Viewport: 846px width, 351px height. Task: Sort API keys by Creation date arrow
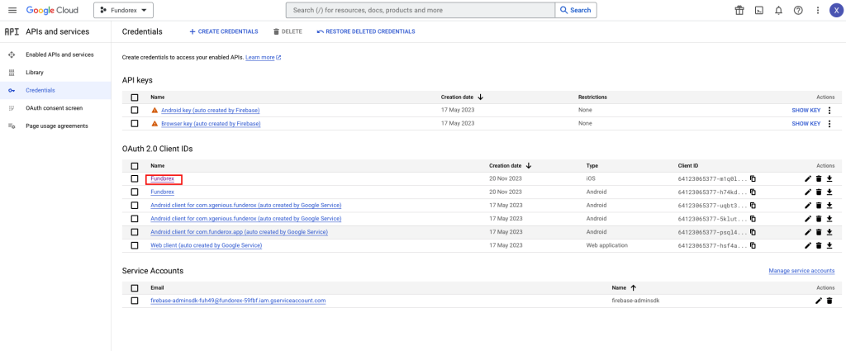tap(480, 97)
